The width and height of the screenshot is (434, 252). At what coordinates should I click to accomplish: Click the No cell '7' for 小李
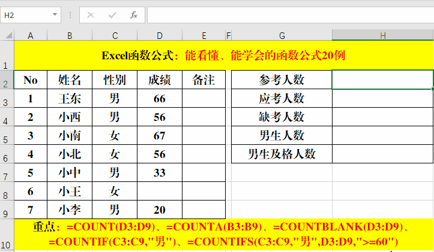coord(31,210)
